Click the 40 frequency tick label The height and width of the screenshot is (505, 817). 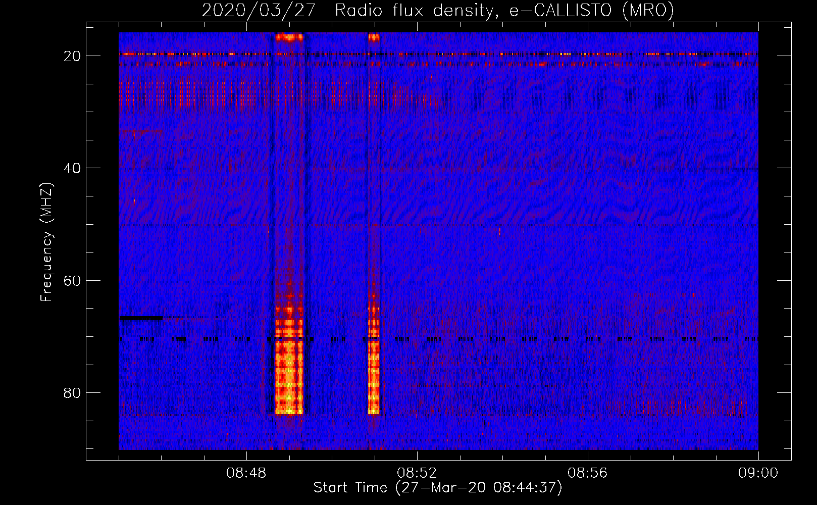click(x=73, y=168)
